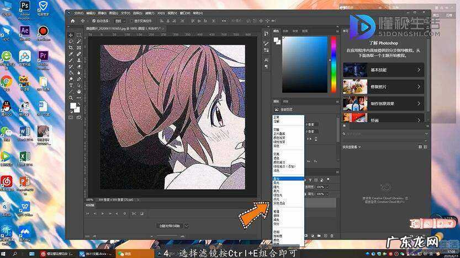Click the scissors split icon in timeline
Image resolution: width=460 pixels, height=258 pixels.
click(133, 213)
